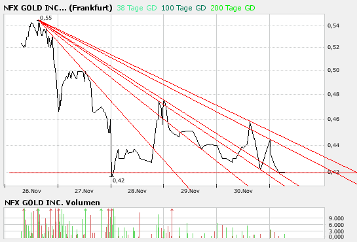Click the 0,46 price axis label

click(x=333, y=119)
